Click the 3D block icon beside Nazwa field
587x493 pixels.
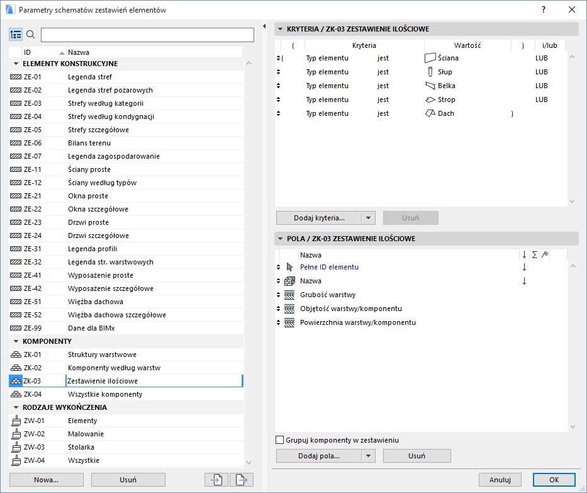click(x=289, y=281)
